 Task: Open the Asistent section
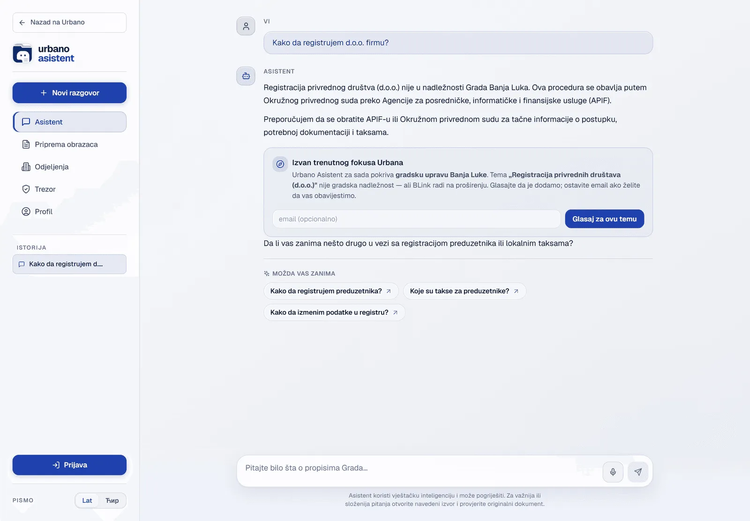point(69,122)
